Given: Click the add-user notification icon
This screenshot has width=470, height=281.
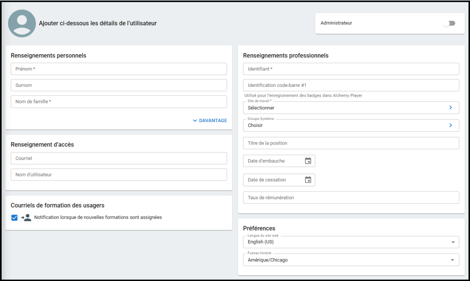Looking at the screenshot, I should (26, 218).
